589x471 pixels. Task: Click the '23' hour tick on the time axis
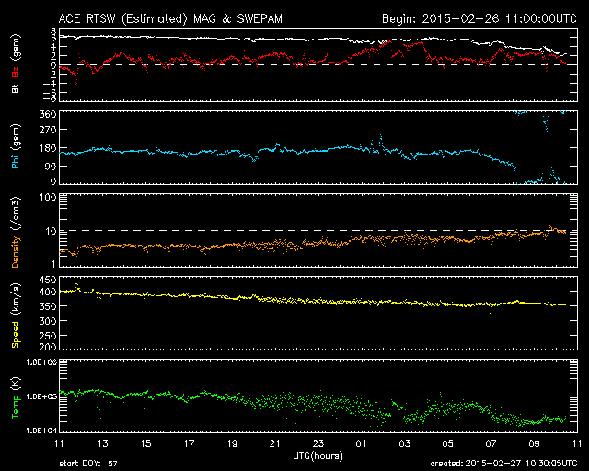click(x=318, y=443)
